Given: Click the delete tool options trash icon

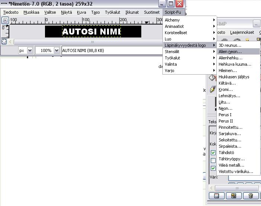Looking at the screenshot, I should point(251,196).
